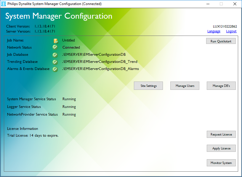Click the Job Database green check icon

click(x=55, y=55)
